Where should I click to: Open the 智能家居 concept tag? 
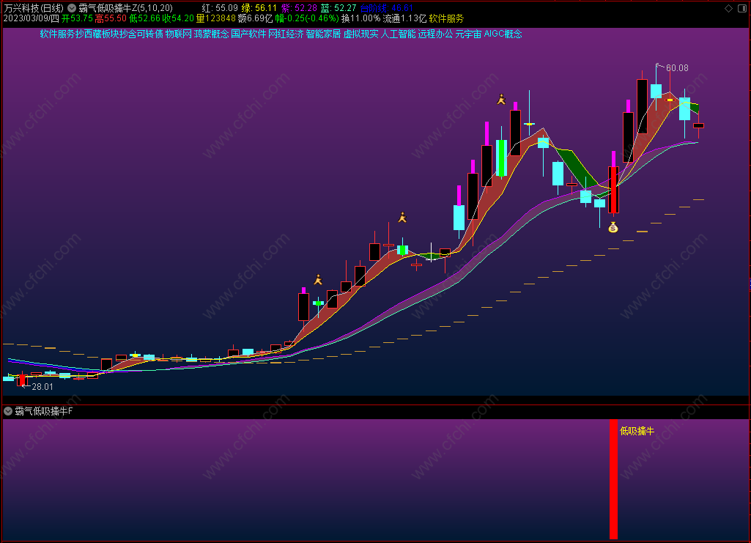click(323, 34)
